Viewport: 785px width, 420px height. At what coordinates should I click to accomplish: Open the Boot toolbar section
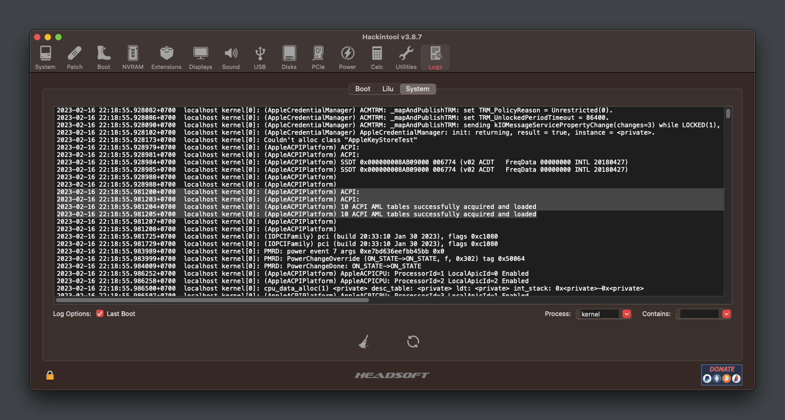pos(104,58)
